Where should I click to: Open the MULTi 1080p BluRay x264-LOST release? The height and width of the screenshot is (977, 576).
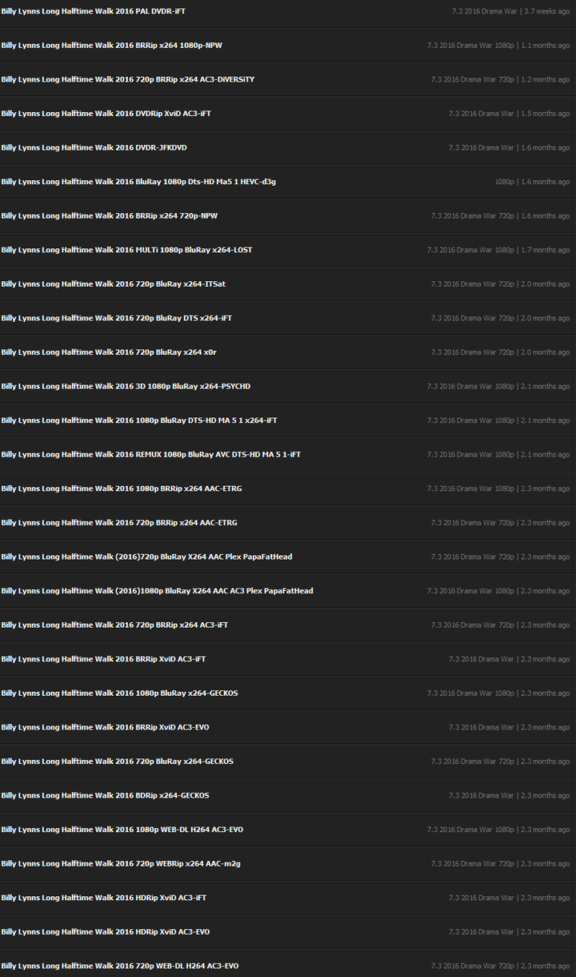pyautogui.click(x=126, y=250)
